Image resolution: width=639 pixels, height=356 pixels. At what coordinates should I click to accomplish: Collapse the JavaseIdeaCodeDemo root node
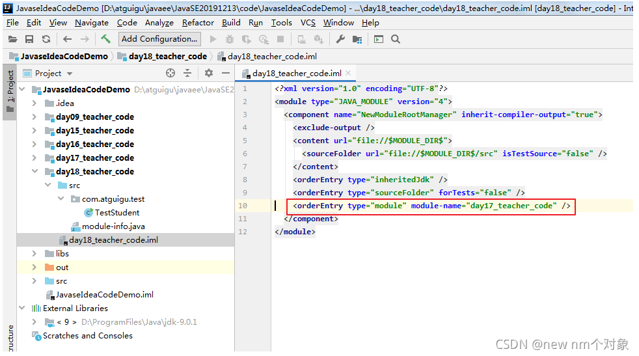[x=22, y=89]
